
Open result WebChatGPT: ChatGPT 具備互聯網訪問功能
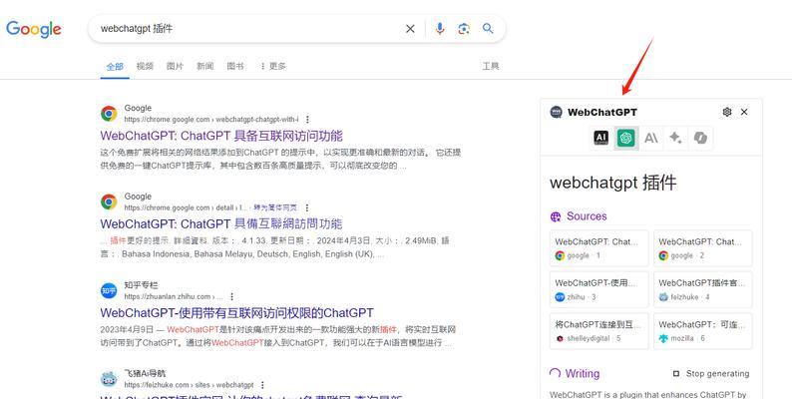pyautogui.click(x=221, y=224)
